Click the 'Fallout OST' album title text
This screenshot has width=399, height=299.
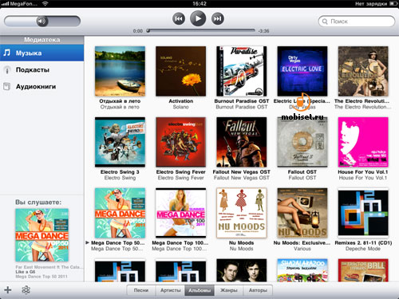[302, 172]
